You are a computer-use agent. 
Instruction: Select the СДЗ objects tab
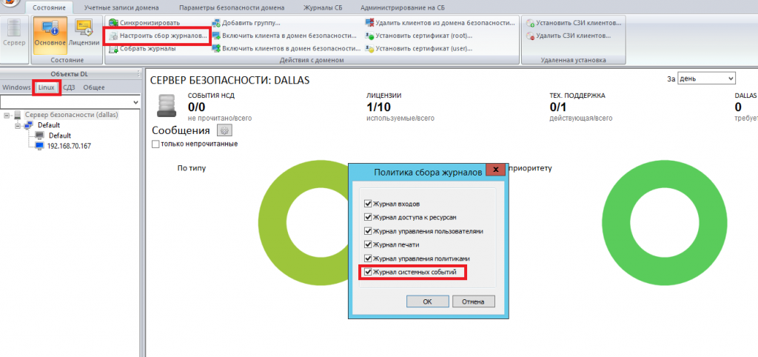[69, 87]
